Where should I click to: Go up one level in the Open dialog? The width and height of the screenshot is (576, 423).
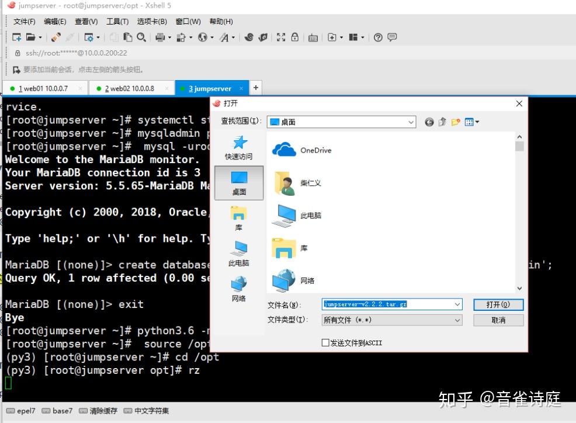[442, 121]
